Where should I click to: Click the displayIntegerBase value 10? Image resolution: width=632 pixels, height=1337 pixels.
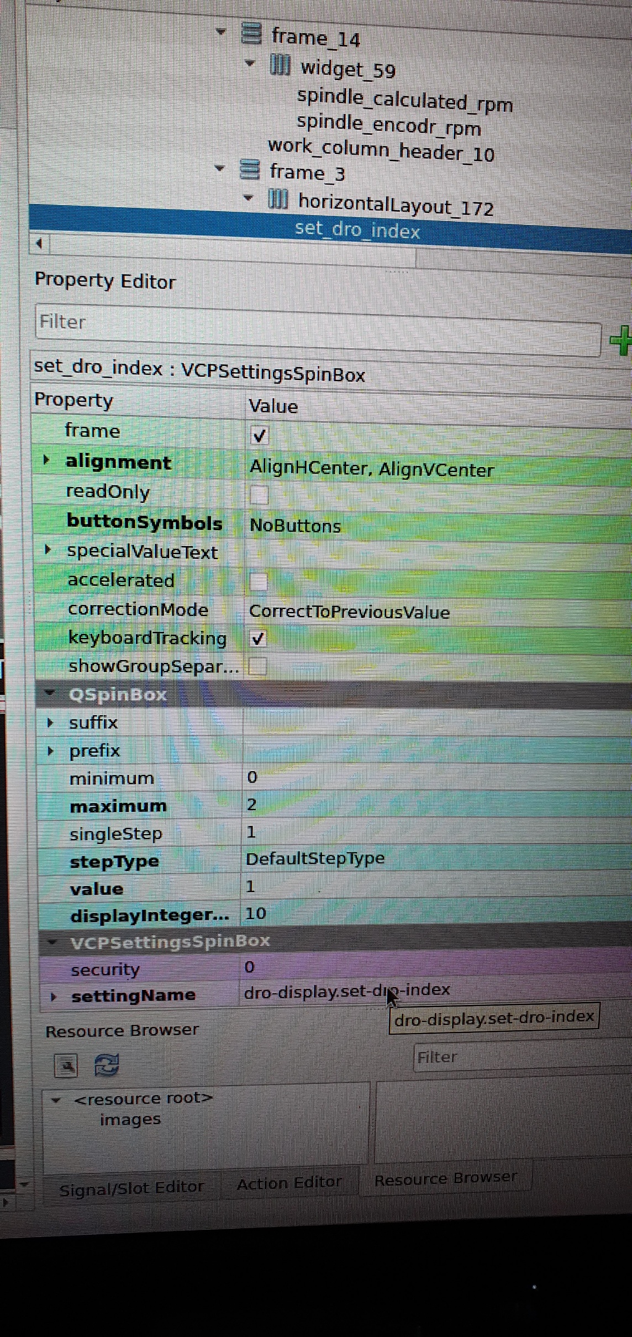coord(255,914)
